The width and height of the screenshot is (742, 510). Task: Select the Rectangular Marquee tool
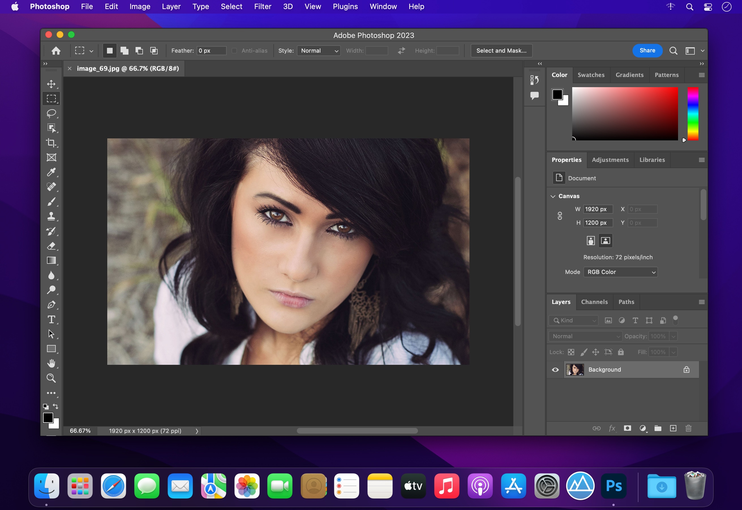[51, 99]
